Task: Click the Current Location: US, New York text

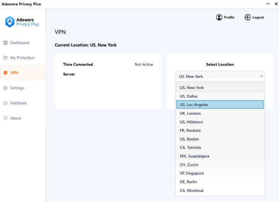Action: coord(86,45)
